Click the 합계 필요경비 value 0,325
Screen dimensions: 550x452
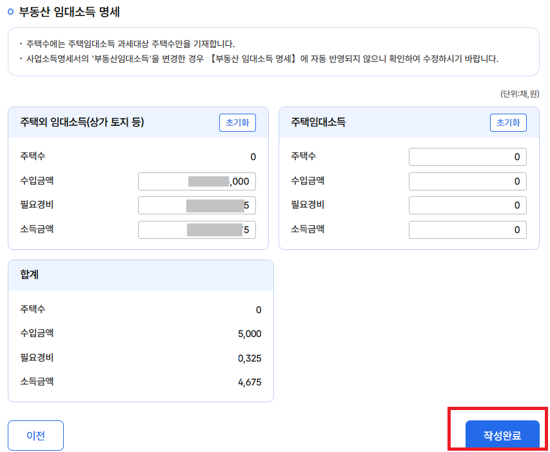[250, 358]
